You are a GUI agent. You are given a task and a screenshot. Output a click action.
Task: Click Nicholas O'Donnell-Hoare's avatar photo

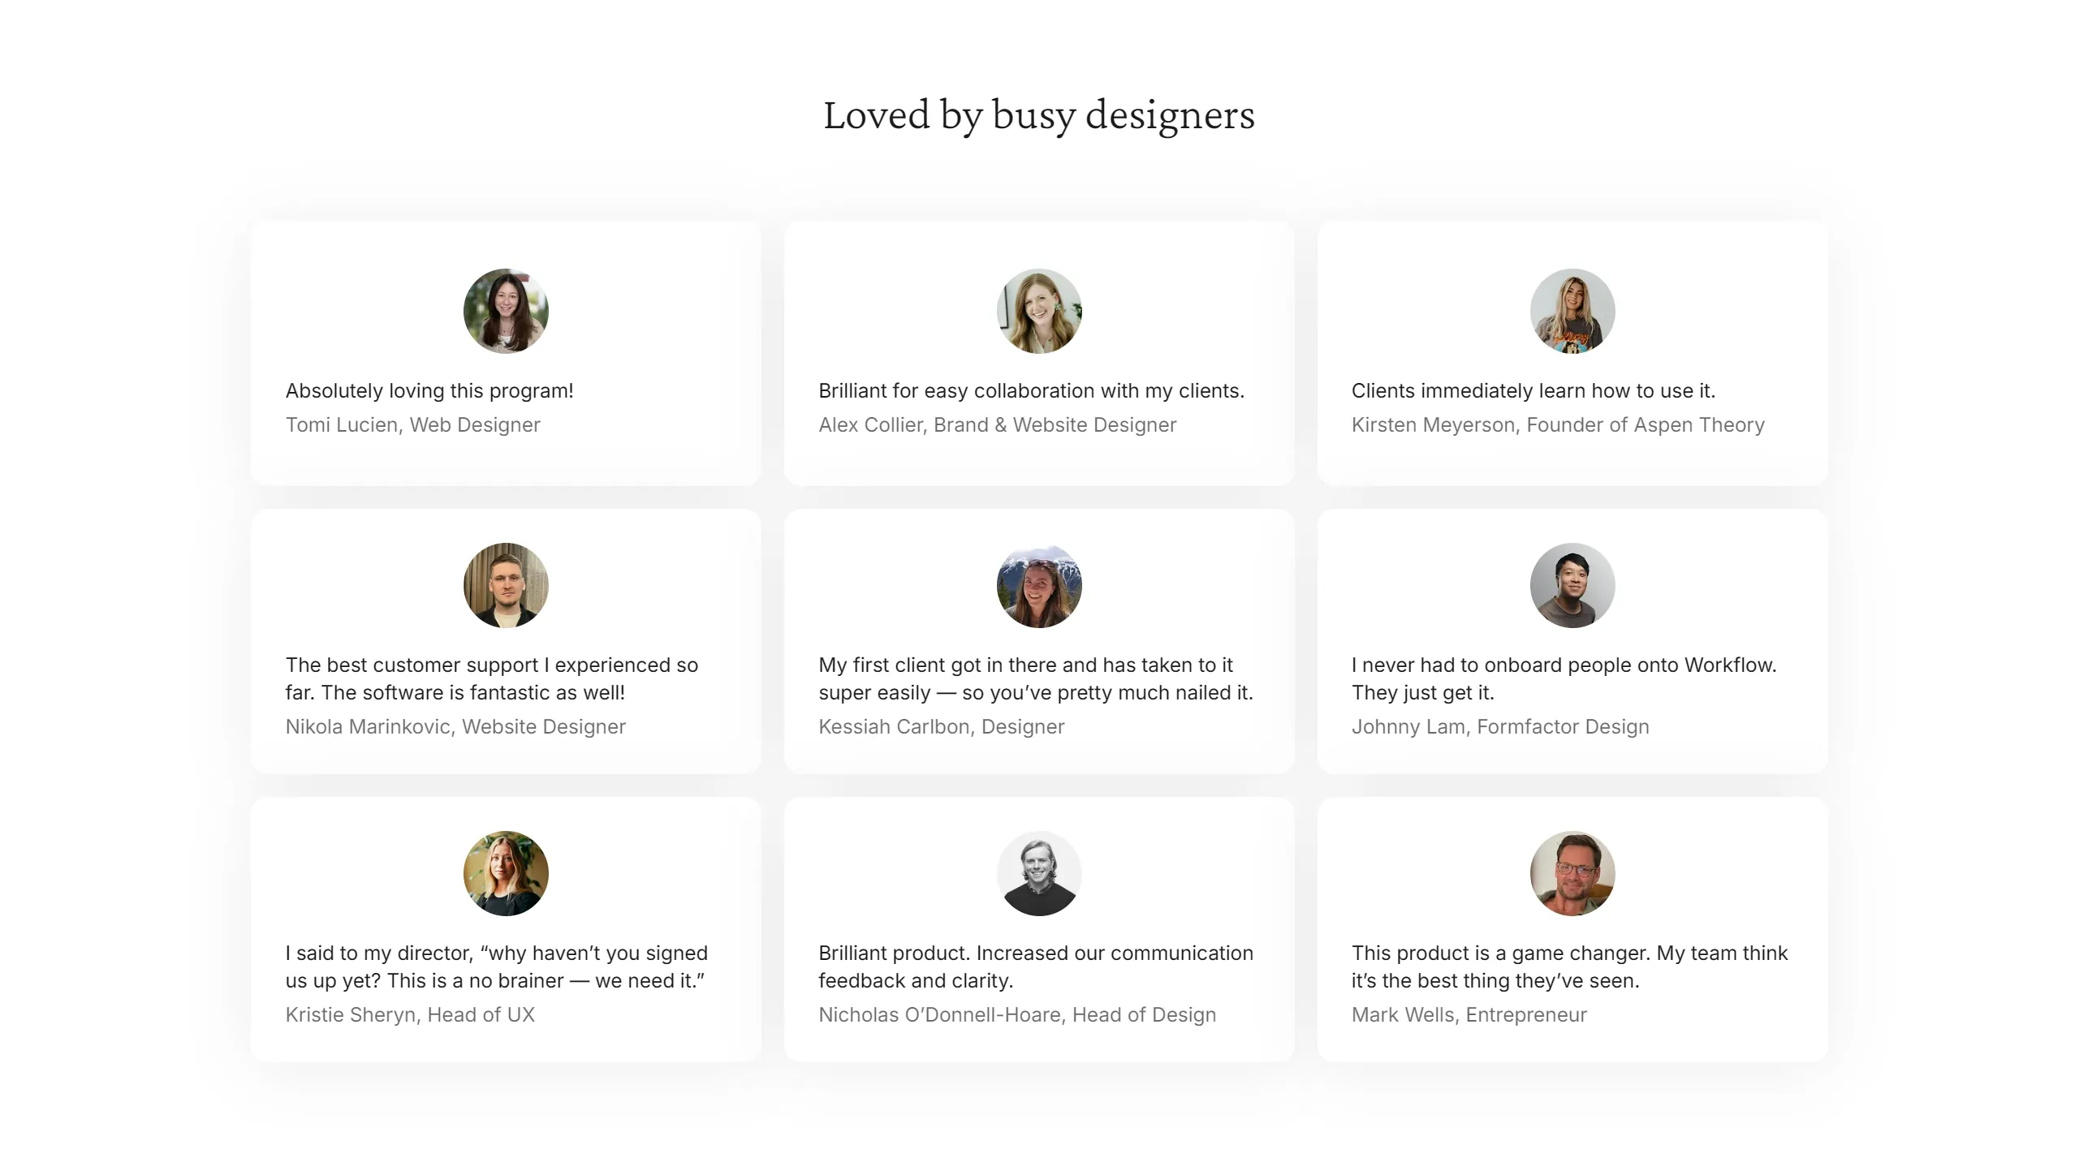(1039, 873)
